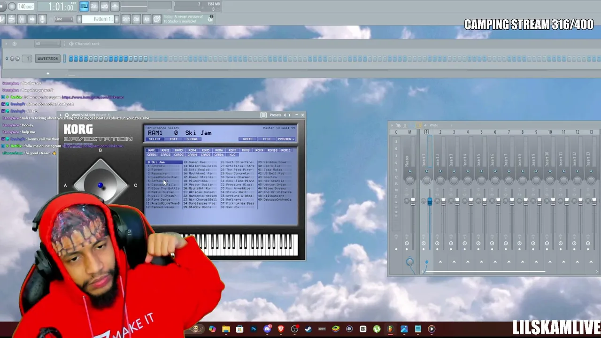Click the FILE button in Wavestation
This screenshot has height=338, width=601.
266,139
